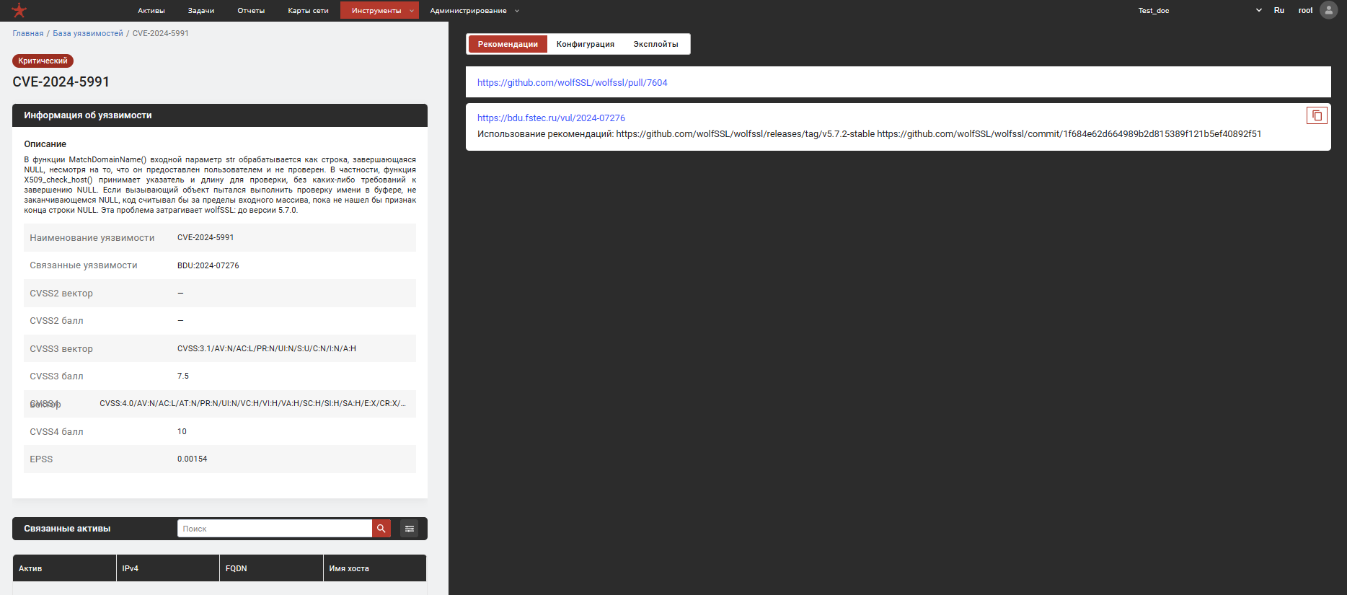The image size is (1347, 595).
Task: Go to База уязвимостей breadcrumb
Action: click(88, 33)
